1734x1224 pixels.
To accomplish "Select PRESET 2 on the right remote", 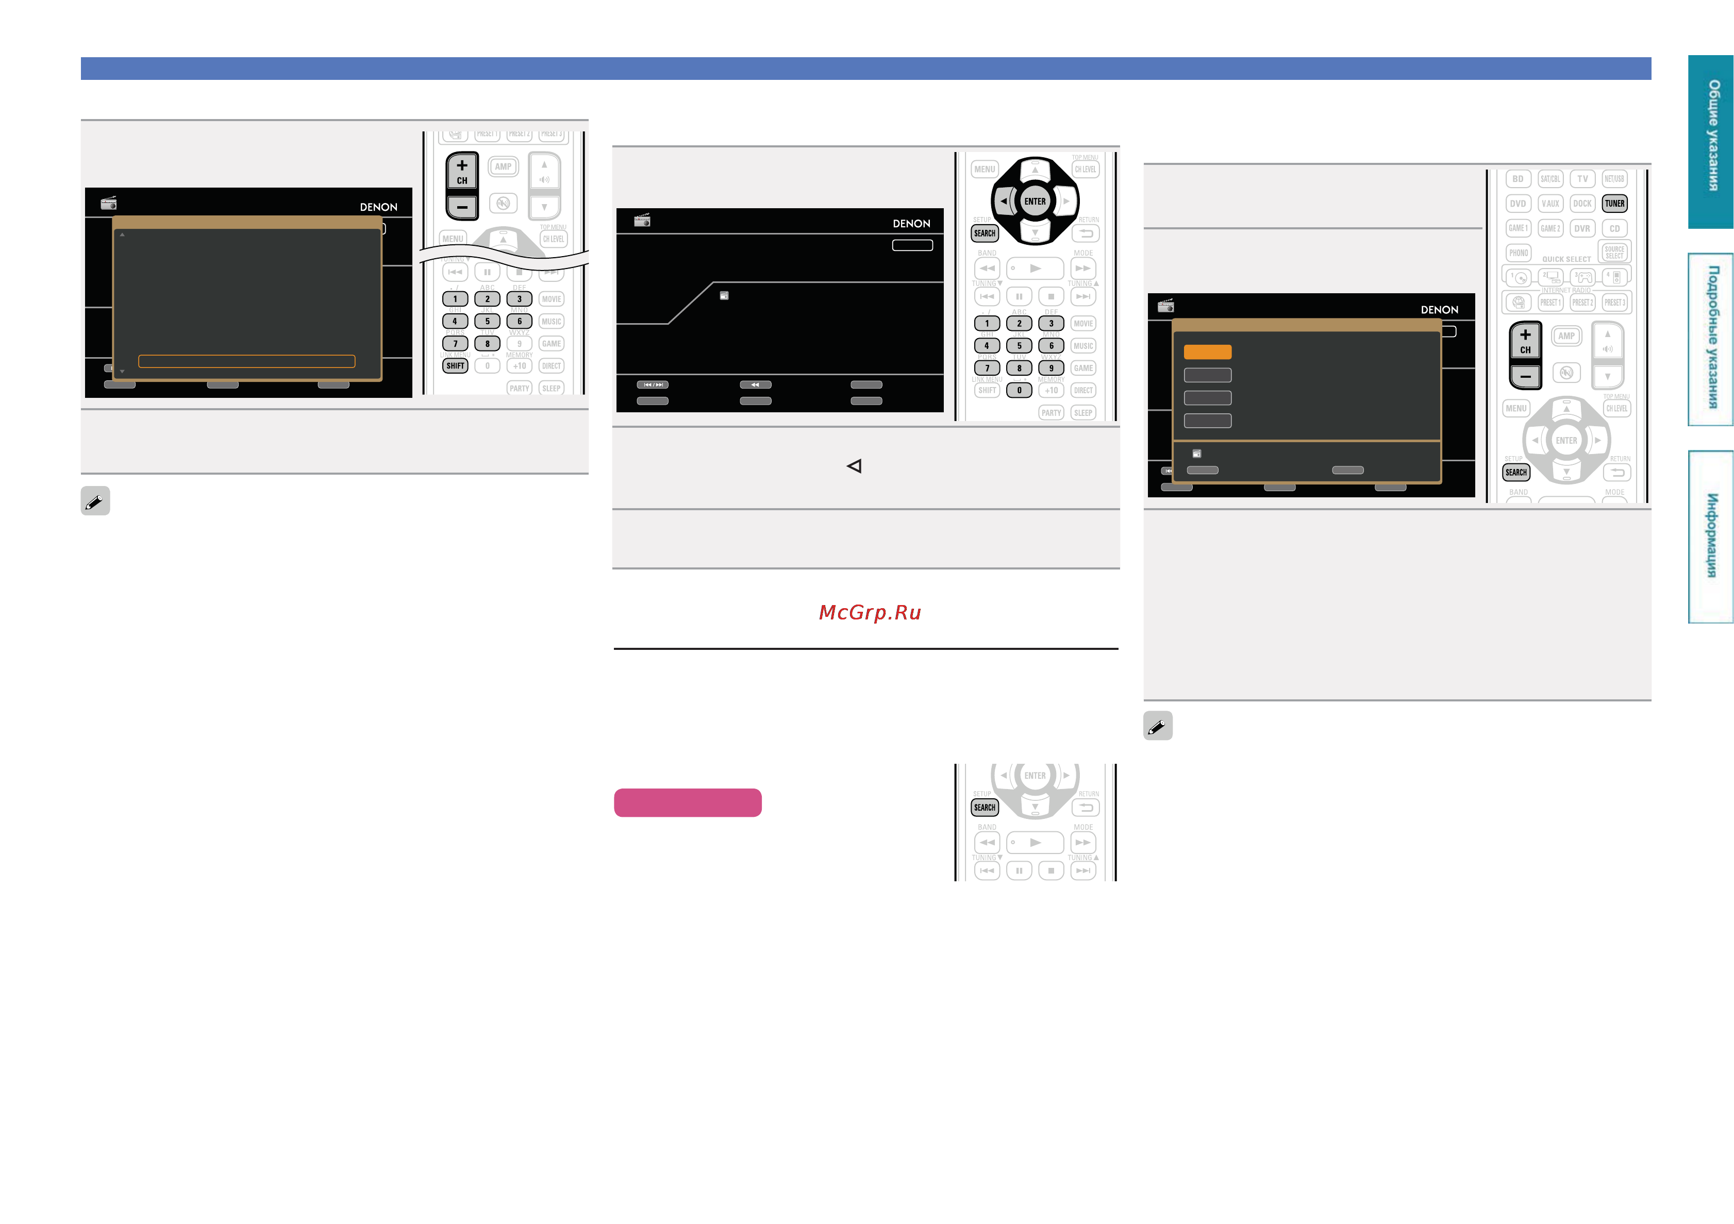I will point(1582,303).
